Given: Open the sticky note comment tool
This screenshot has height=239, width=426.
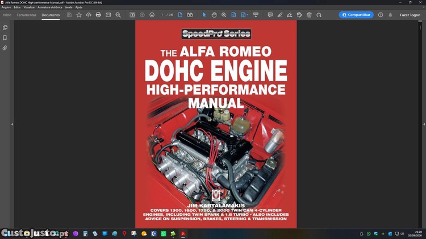Looking at the screenshot, I should coord(270,15).
